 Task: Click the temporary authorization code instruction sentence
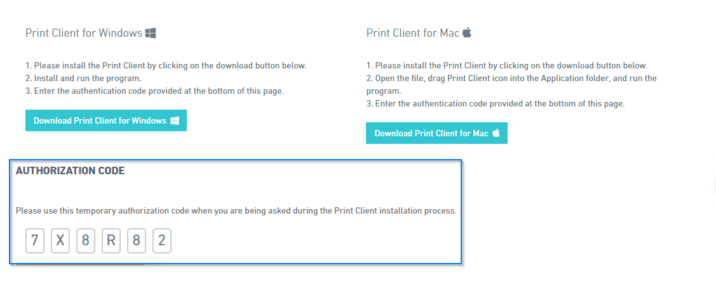(236, 211)
